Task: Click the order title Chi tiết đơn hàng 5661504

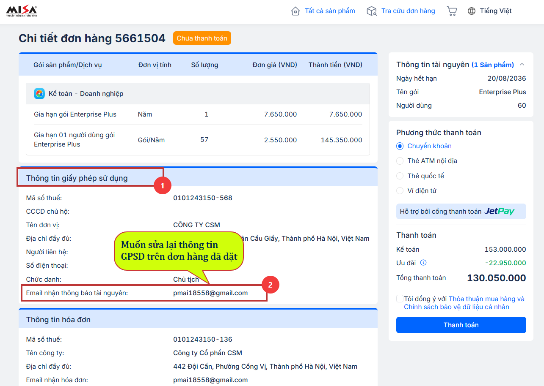Action: tap(92, 38)
